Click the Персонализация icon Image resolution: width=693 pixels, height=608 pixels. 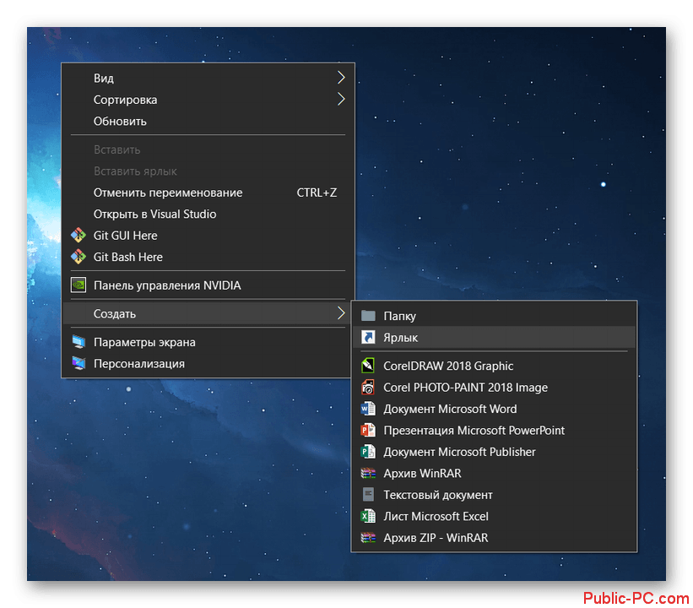tap(79, 363)
